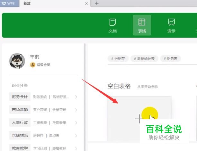Open the 财务系统 subcategory link
Image resolution: width=197 pixels, height=151 pixels.
click(x=40, y=97)
